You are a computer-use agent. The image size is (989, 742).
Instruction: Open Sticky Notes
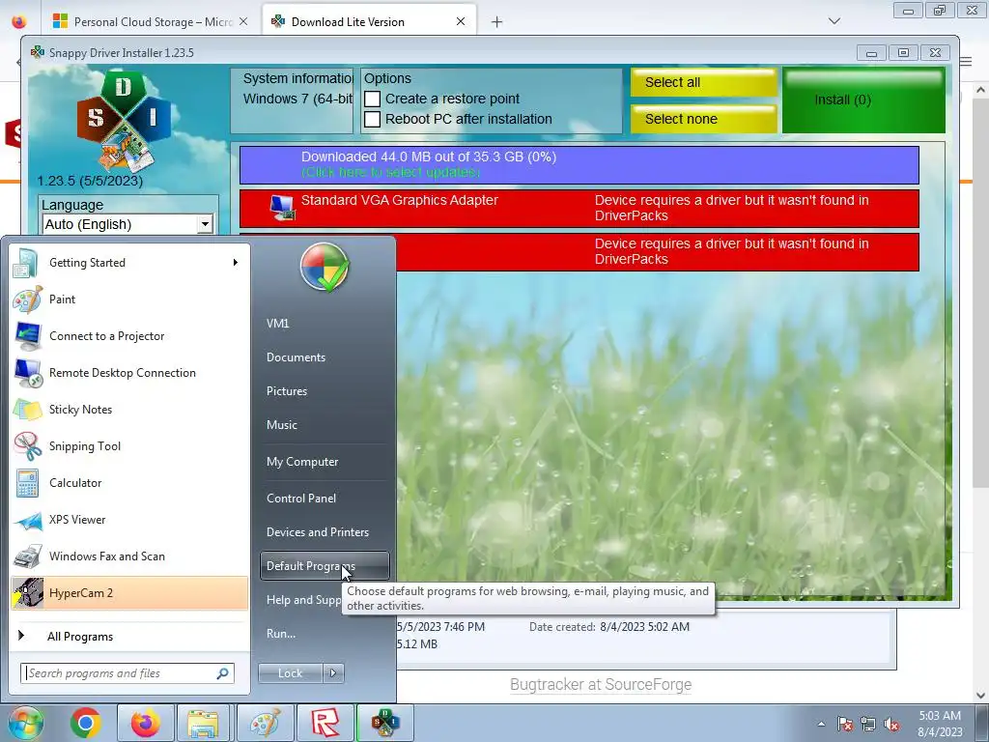(129, 410)
